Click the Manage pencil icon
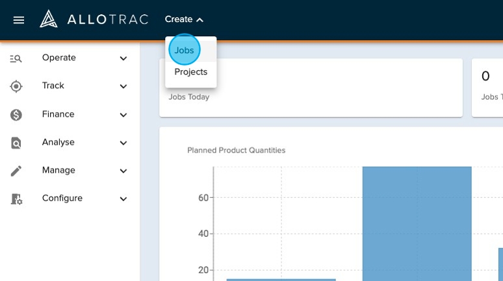503x281 pixels. [x=16, y=171]
